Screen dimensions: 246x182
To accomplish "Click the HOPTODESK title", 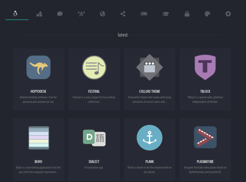I will tap(38, 91).
